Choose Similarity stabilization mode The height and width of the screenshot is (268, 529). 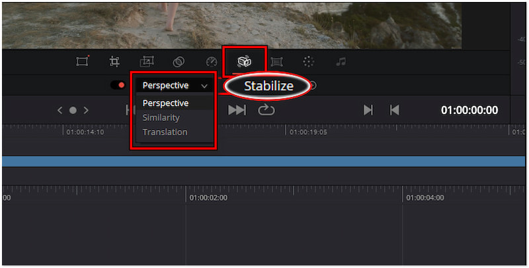coord(161,117)
